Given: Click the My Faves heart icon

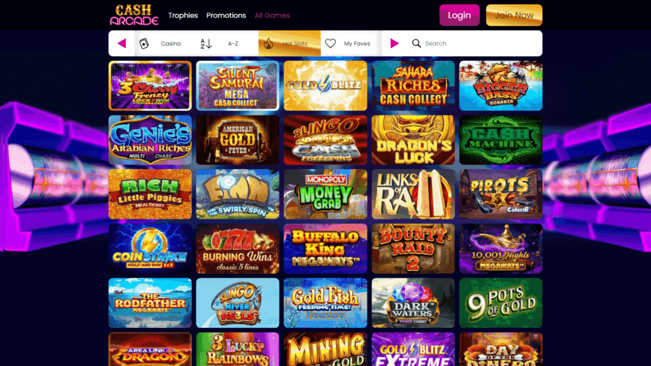Looking at the screenshot, I should pos(331,43).
